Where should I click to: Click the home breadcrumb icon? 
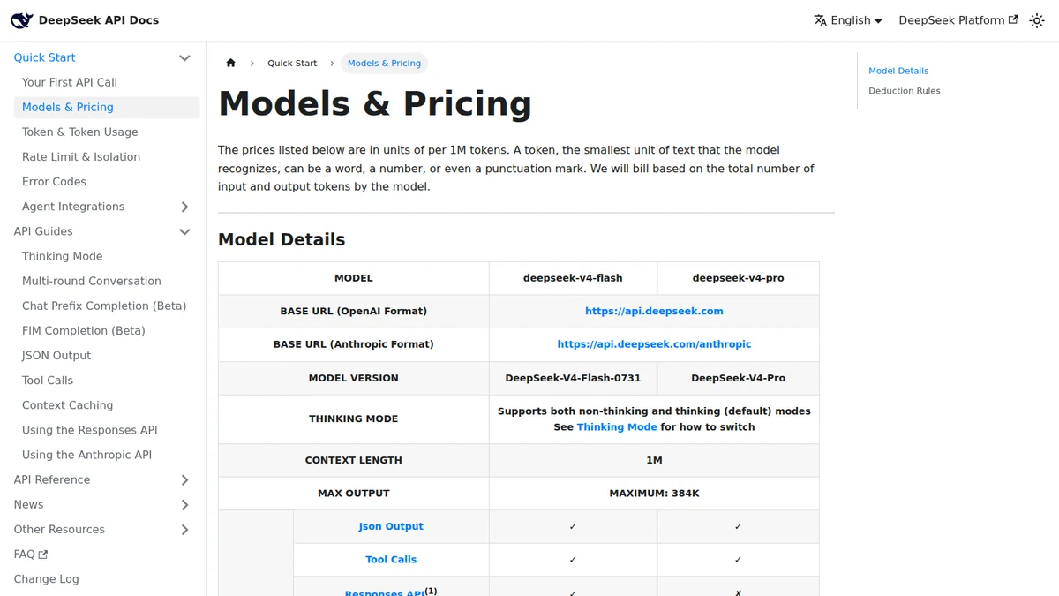[x=231, y=63]
